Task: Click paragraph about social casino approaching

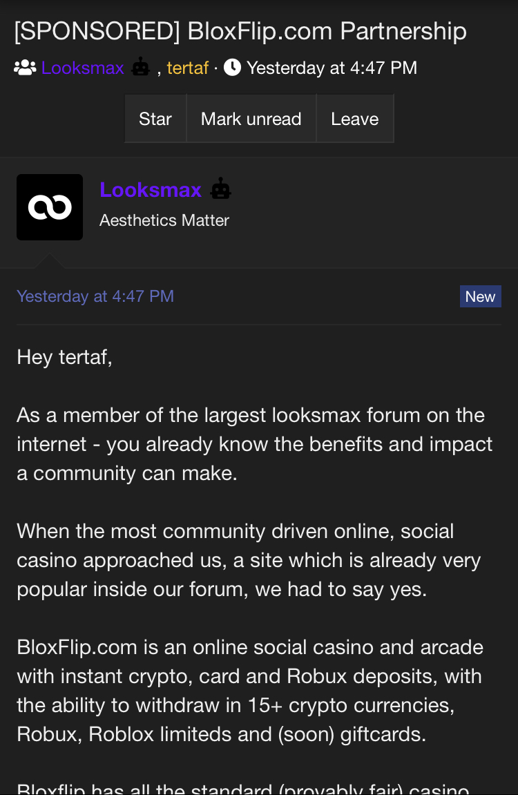Action: tap(249, 560)
